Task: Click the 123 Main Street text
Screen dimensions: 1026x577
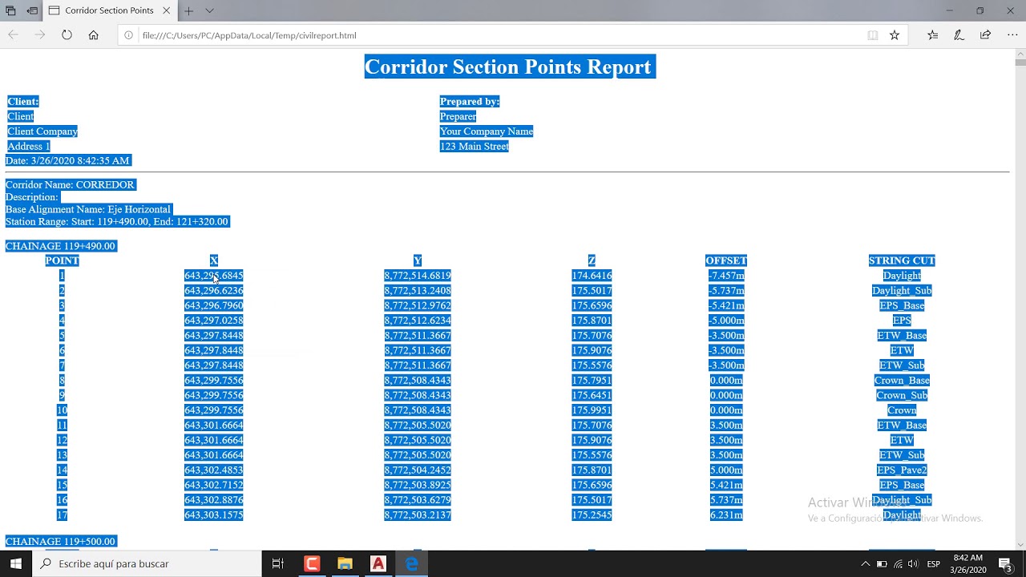Action: 475,147
